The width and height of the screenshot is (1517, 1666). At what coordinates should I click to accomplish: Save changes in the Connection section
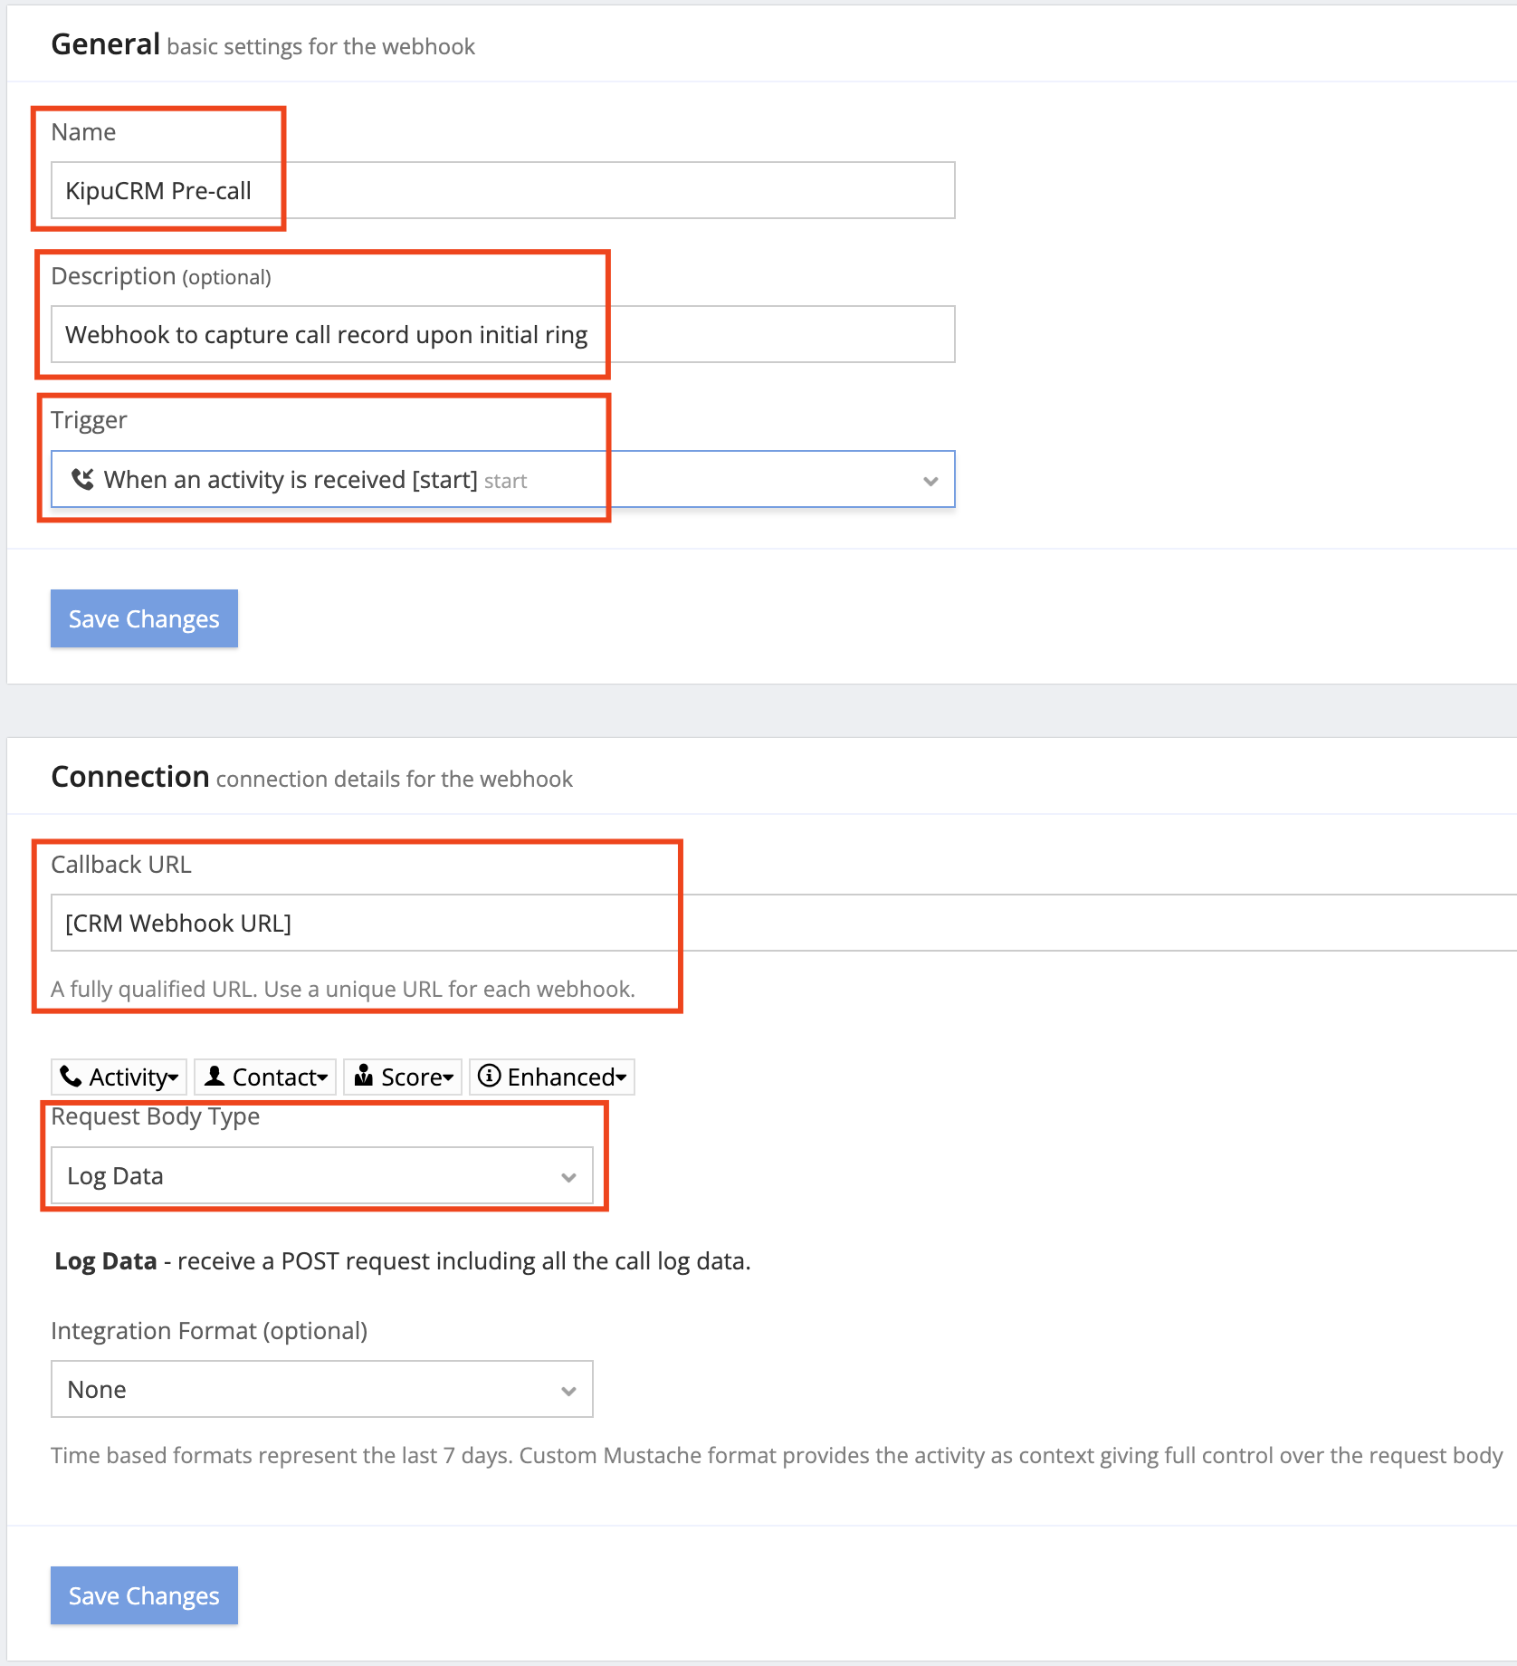pos(143,1595)
